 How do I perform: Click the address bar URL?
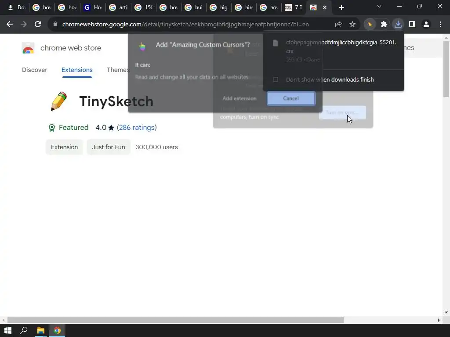click(185, 25)
